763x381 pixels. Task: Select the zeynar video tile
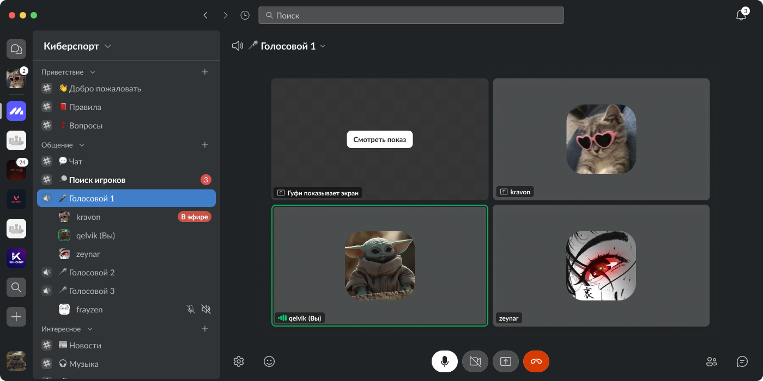pos(601,266)
